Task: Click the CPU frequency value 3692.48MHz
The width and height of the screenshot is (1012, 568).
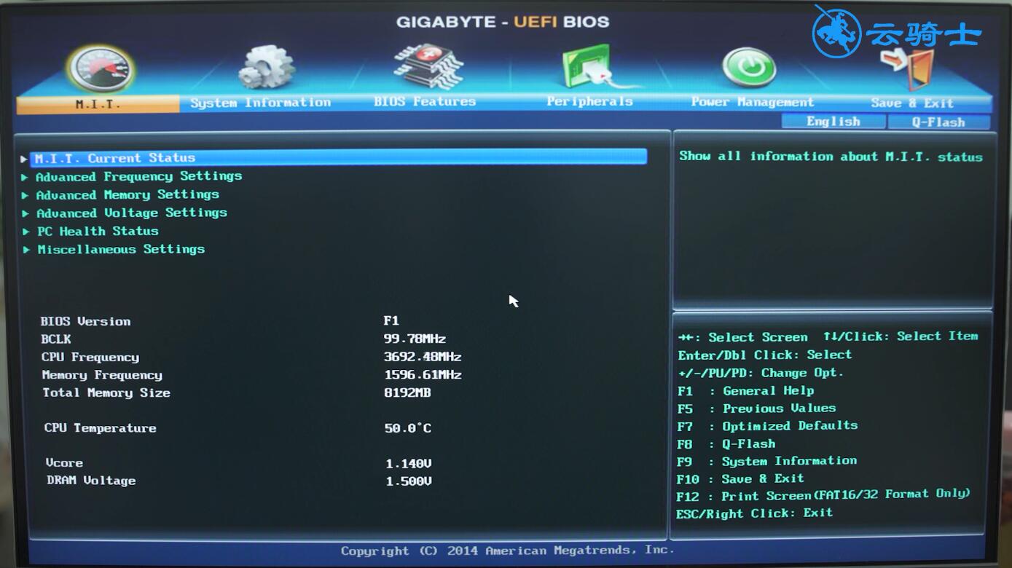Action: 423,357
